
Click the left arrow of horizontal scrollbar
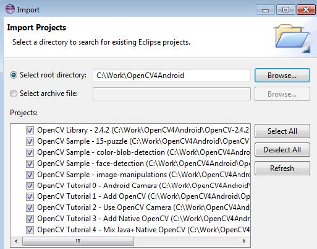pyautogui.click(x=16, y=241)
